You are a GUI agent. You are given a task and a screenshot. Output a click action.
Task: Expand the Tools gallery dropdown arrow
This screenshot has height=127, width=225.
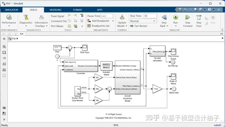click(82, 26)
